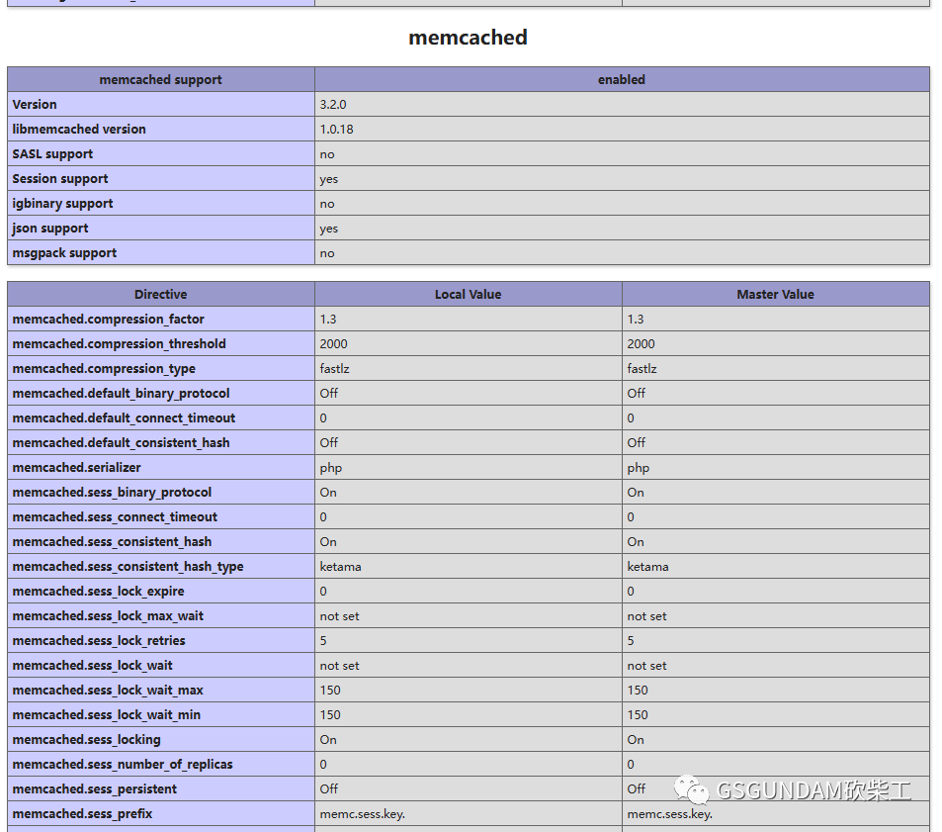This screenshot has width=942, height=832.
Task: Select the memcached support header cell
Action: tap(160, 79)
